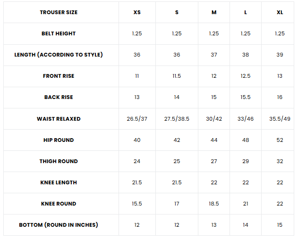Click the 27.5/38.5 waist cell
298x239 pixels.
177,119
